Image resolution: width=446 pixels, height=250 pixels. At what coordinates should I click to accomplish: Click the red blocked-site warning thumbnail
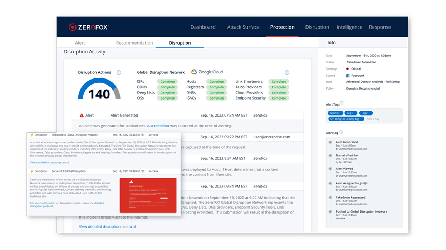[148, 195]
